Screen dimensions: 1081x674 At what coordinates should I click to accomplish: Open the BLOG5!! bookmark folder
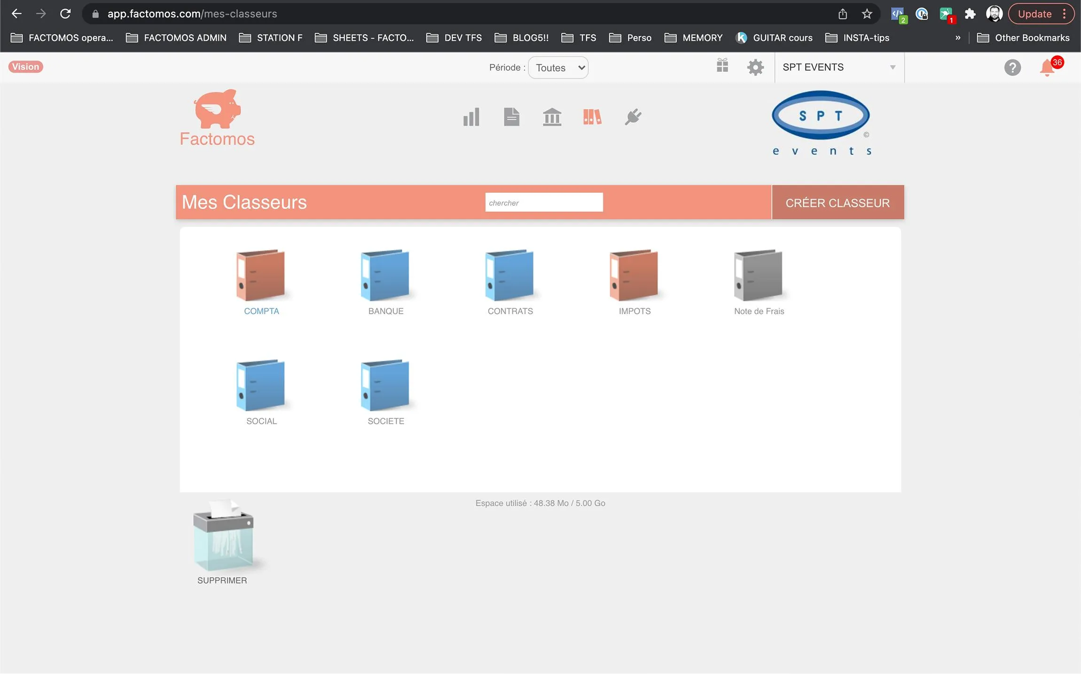522,38
